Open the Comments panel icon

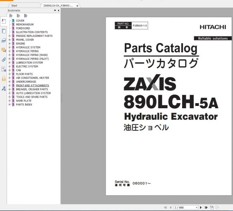(4, 50)
